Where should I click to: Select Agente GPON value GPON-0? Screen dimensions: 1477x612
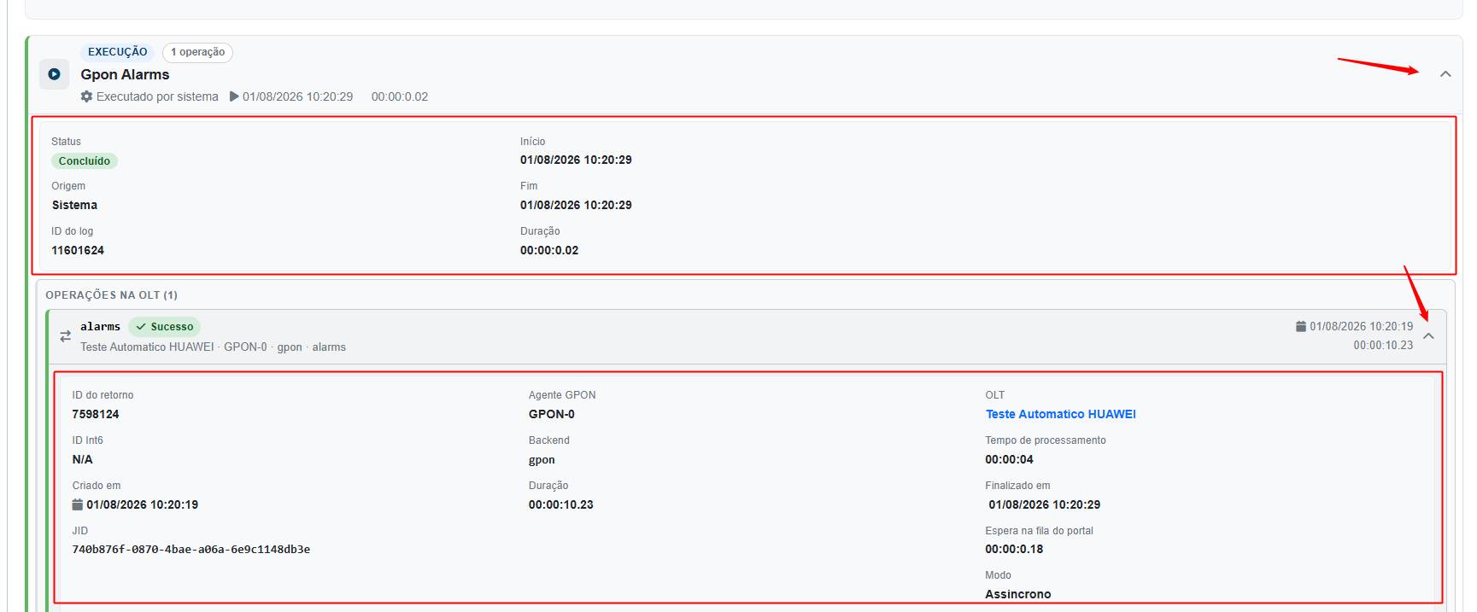click(x=552, y=414)
